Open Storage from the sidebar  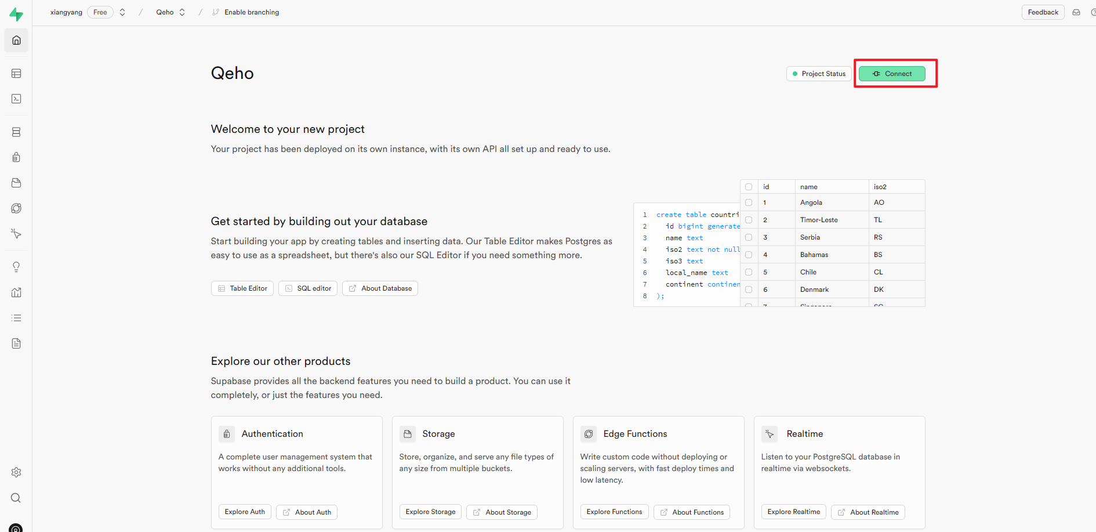point(16,183)
